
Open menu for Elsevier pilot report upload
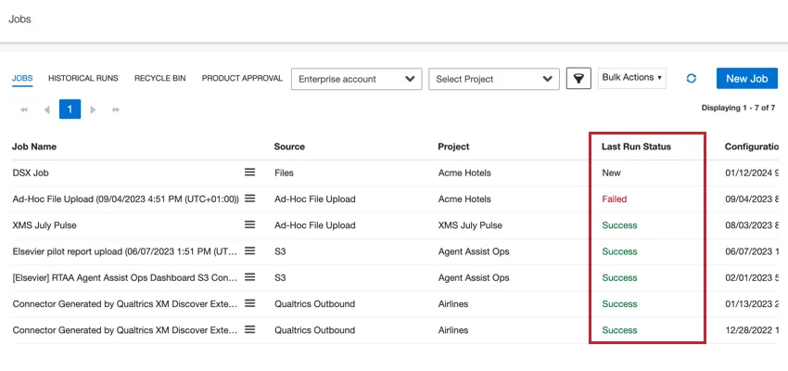(249, 251)
